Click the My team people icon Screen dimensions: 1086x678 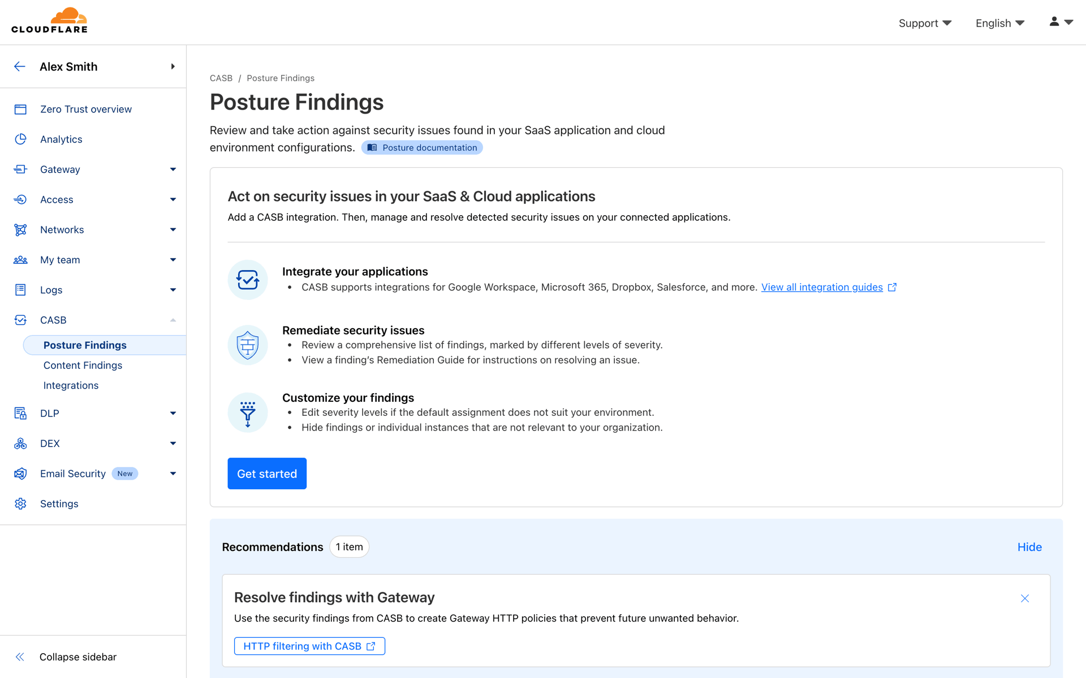coord(20,260)
